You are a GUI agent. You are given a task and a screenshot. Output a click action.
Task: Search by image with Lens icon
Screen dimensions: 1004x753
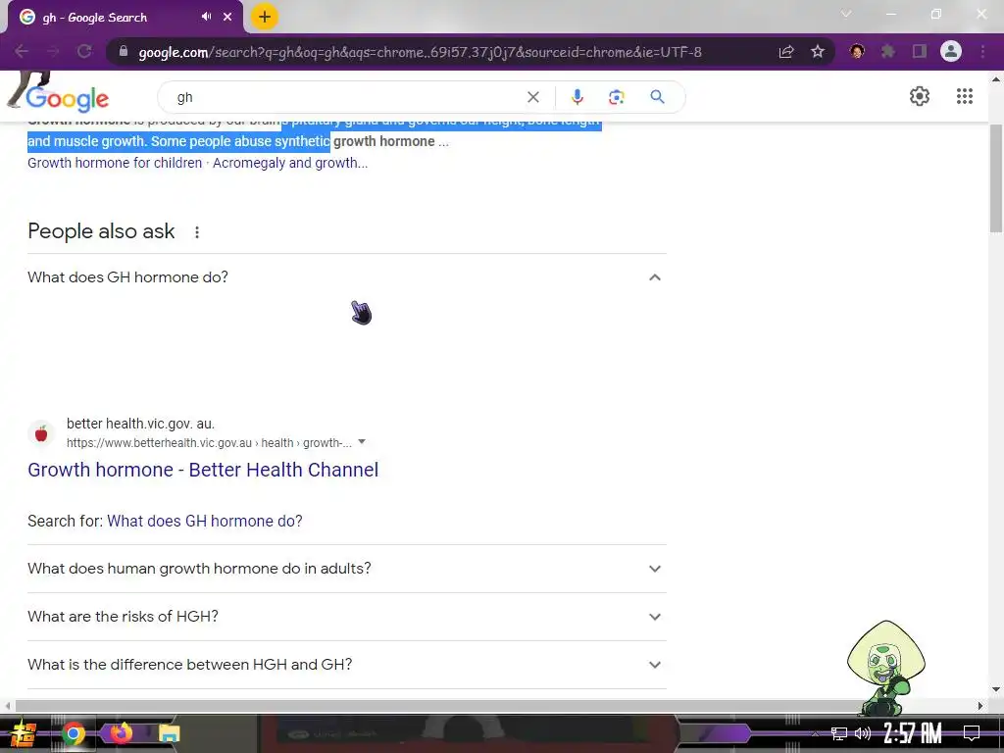(617, 97)
